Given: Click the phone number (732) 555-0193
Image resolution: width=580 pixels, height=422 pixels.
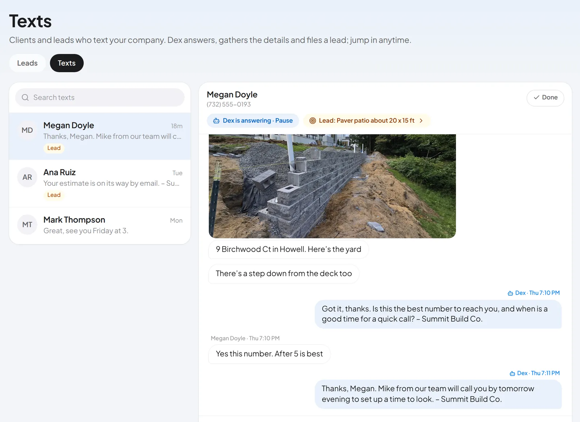Looking at the screenshot, I should click(229, 105).
